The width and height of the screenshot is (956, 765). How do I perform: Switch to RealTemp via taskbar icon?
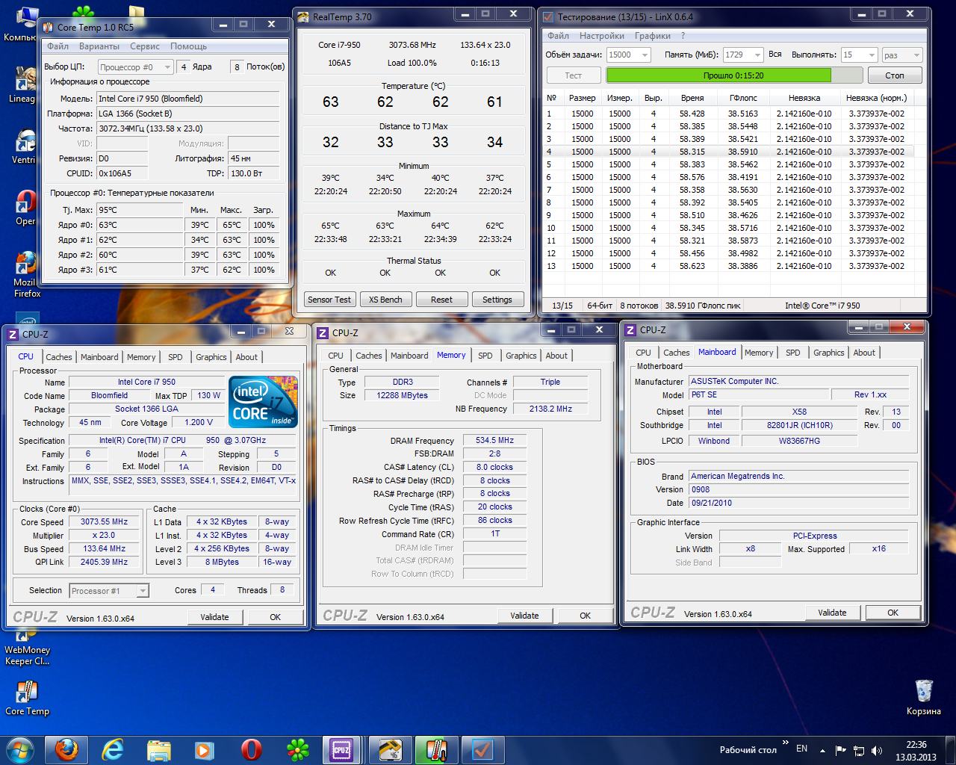[x=390, y=749]
